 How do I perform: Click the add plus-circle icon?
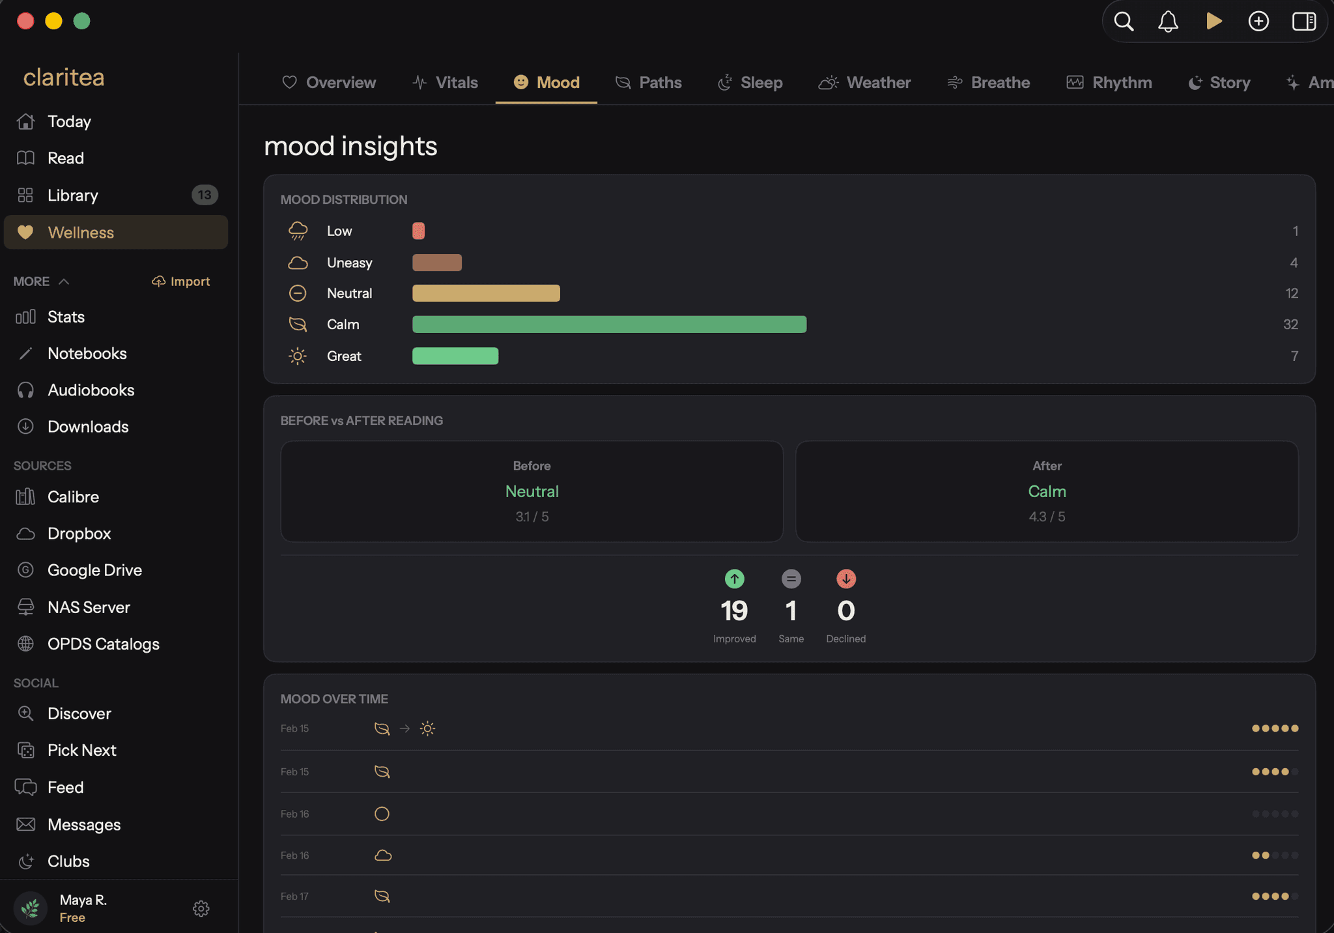[x=1258, y=22]
